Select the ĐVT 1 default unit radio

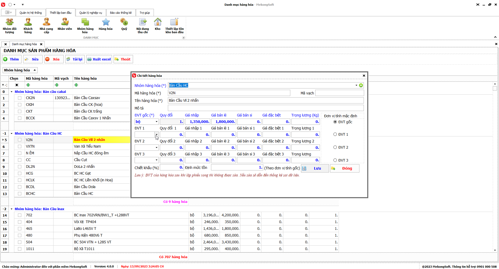coord(335,134)
